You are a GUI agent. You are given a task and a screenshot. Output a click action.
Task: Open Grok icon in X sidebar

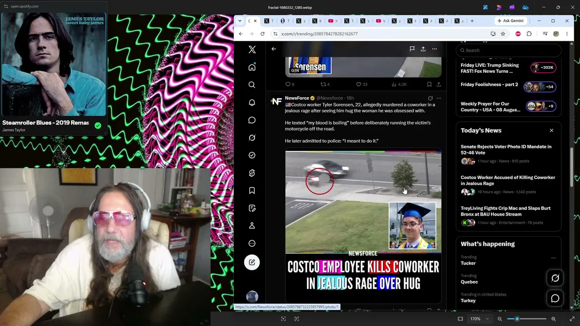[x=252, y=138]
